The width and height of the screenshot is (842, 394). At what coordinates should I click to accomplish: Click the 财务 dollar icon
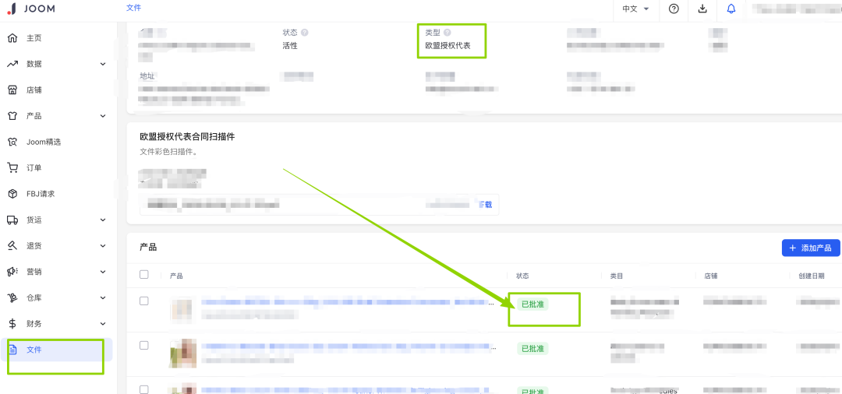12,323
